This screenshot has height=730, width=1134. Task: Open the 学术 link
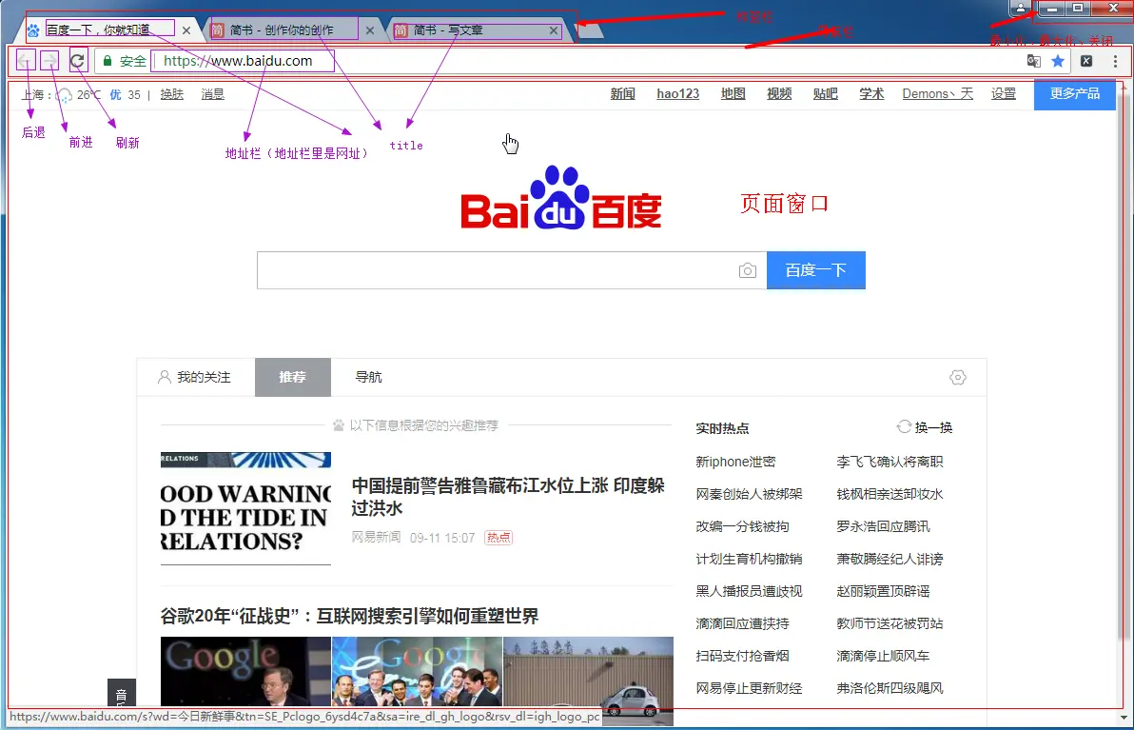[x=871, y=94]
